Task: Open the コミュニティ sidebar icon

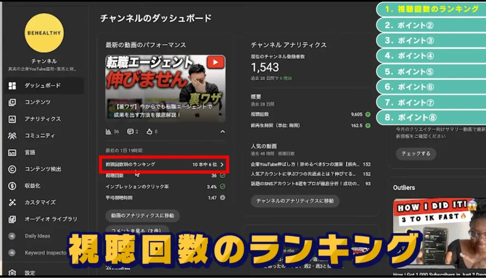Action: tap(12, 136)
